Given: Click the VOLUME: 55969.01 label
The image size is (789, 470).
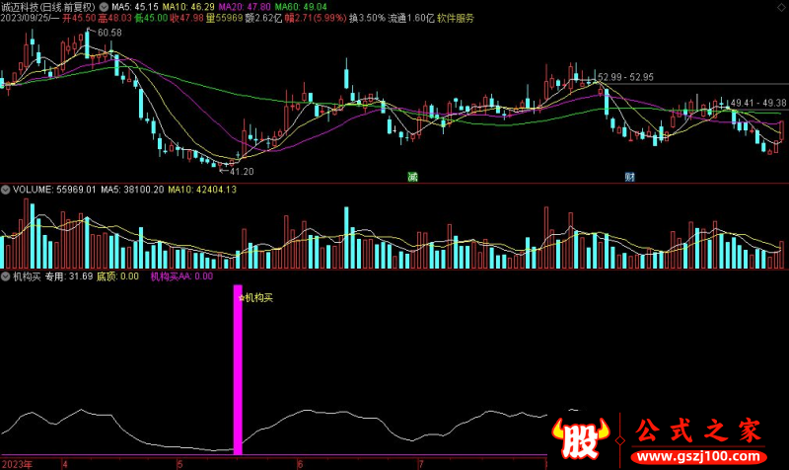Looking at the screenshot, I should 54,190.
